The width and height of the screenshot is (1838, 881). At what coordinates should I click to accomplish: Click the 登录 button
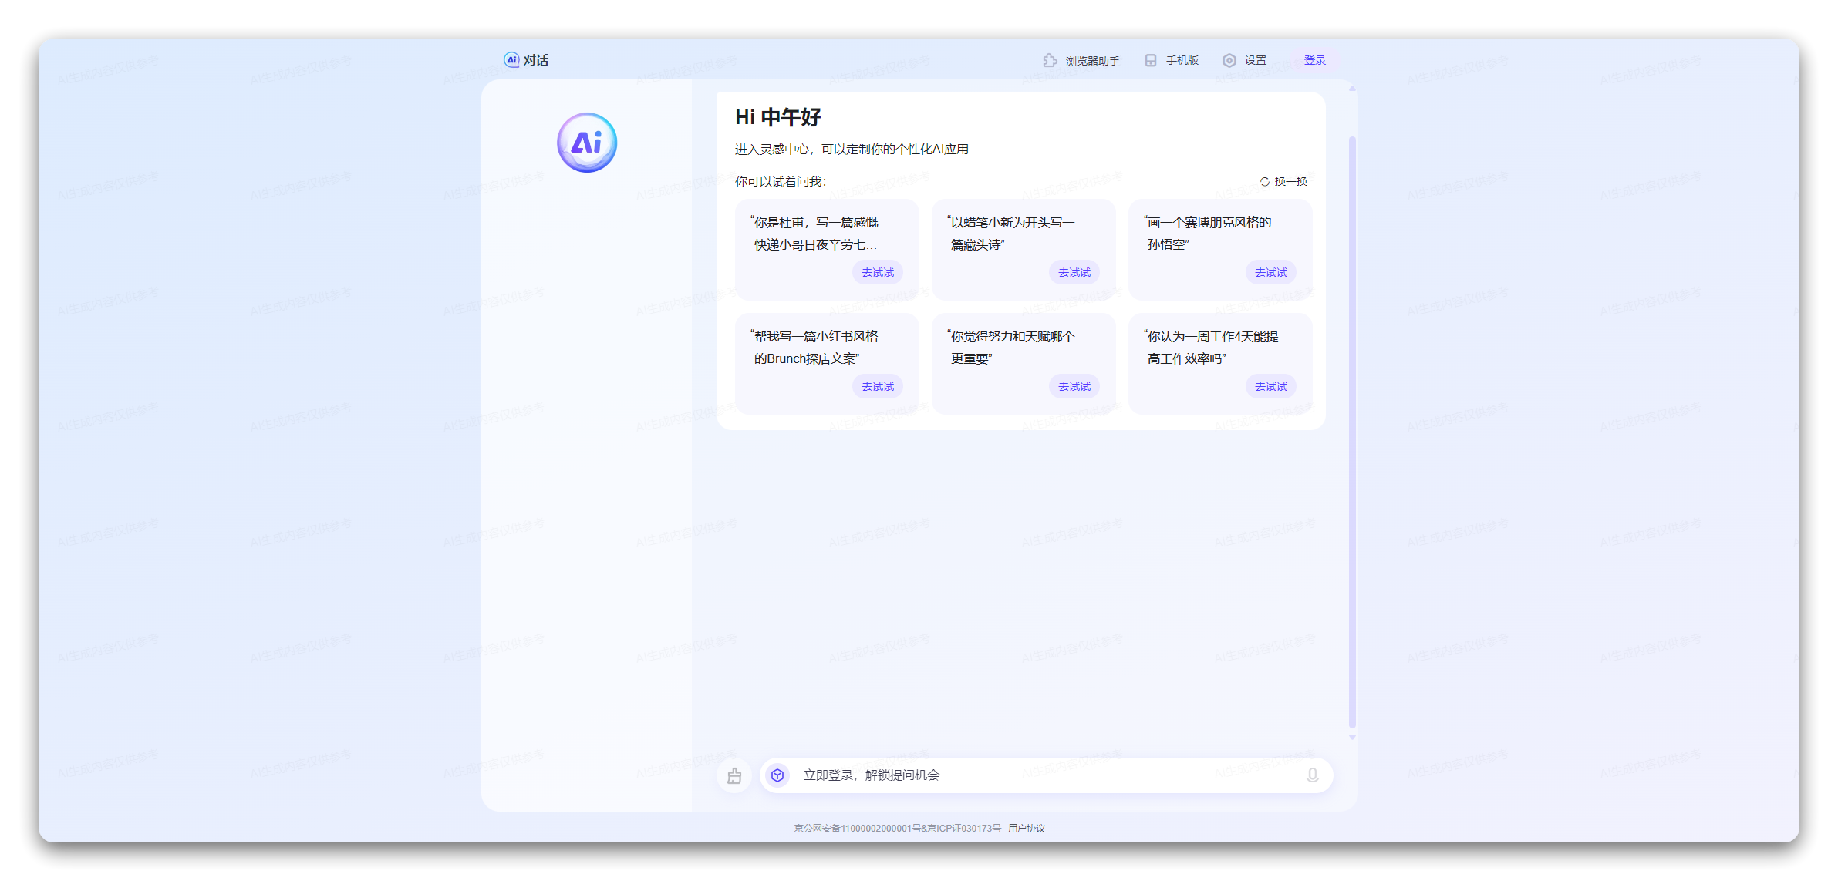tap(1315, 59)
